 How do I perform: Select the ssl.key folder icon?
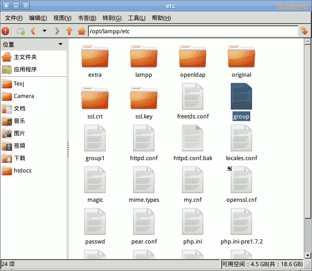[x=144, y=98]
